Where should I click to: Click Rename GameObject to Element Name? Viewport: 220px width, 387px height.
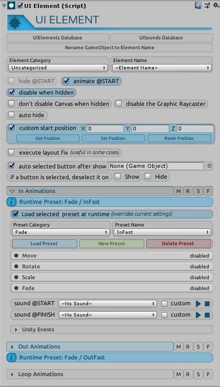[x=109, y=48]
